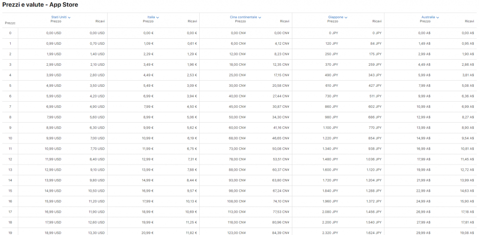The image size is (479, 235).
Task: Select the 6,00 CN¥ price cell
Action: (x=238, y=43)
